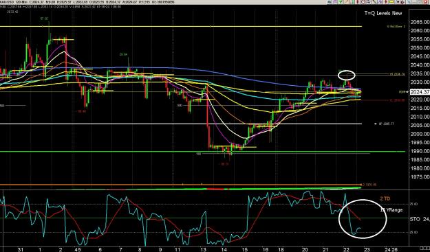
Task: Select the diagonal line drawing tool icon
Action: point(374,1)
